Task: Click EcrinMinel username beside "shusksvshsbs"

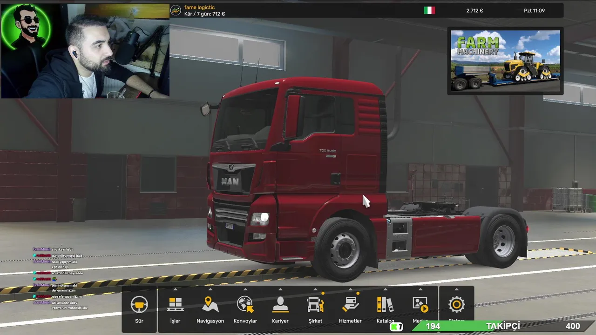Action: (41, 249)
